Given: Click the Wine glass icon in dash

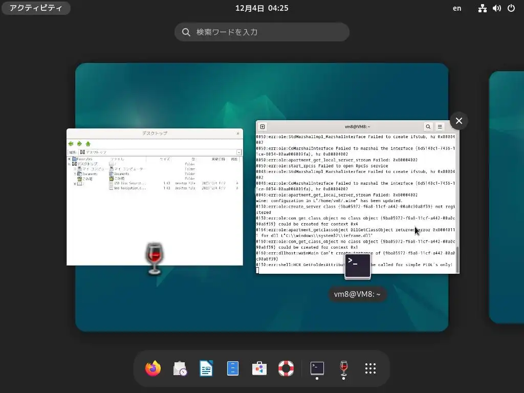Looking at the screenshot, I should click(343, 368).
